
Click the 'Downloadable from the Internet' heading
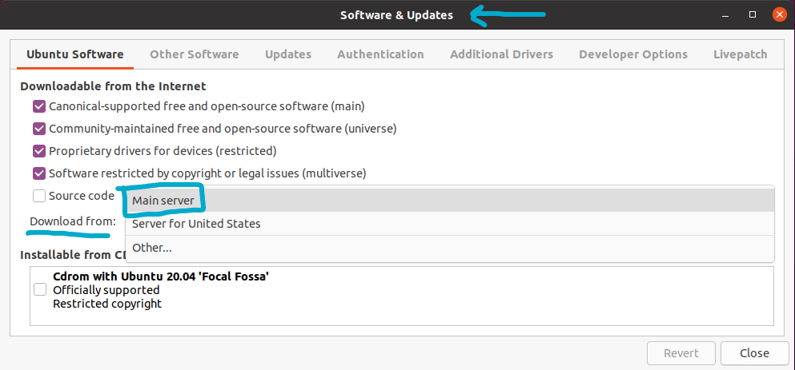coord(113,86)
